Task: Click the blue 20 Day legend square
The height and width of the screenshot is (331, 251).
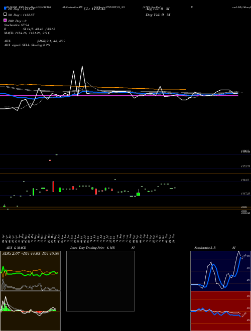Action: (x=5, y=9)
